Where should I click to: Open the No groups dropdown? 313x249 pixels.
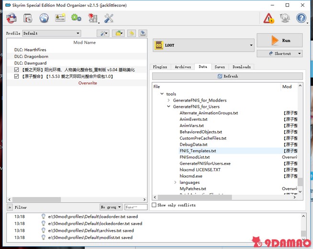click(111, 207)
